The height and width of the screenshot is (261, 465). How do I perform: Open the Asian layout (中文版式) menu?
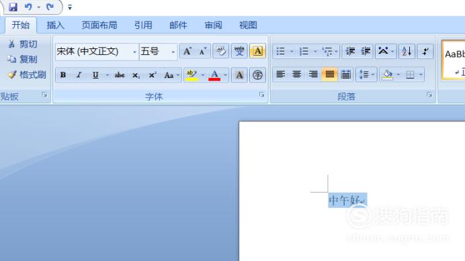coord(386,51)
